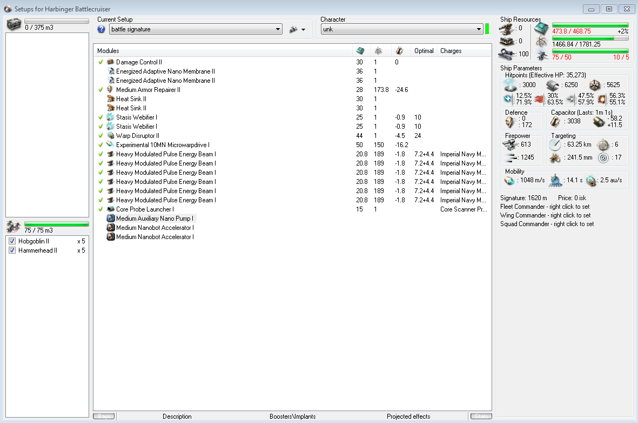The image size is (638, 423).
Task: Click Wing Commander right click to set
Action: [x=545, y=215]
